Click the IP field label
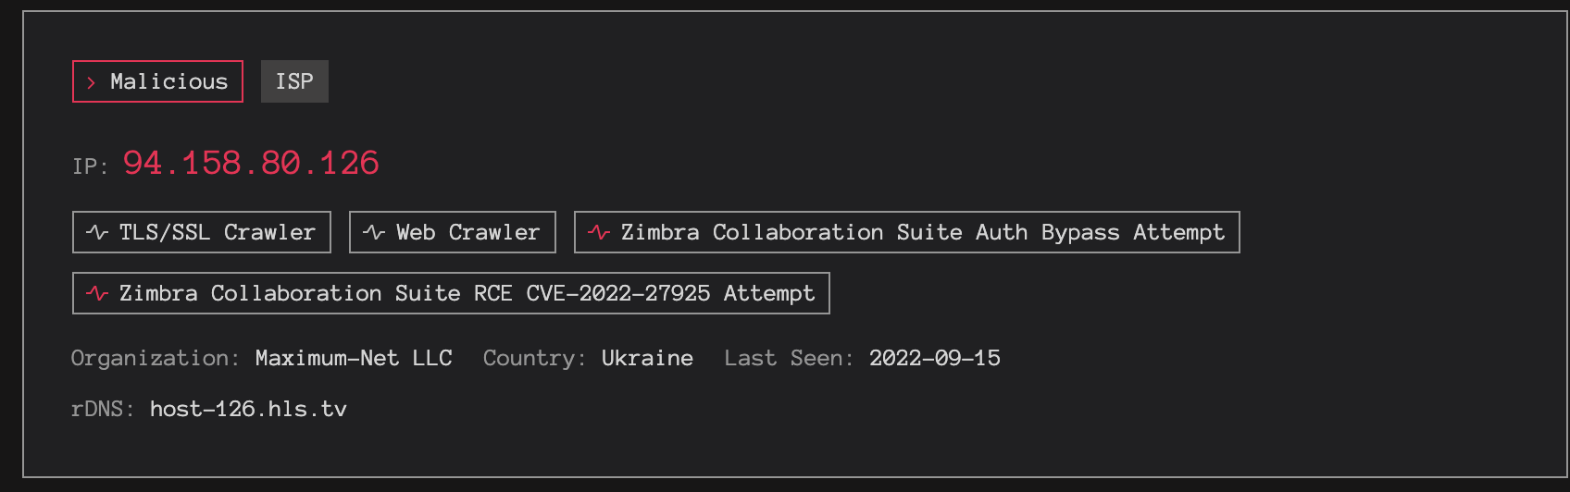Viewport: 1570px width, 492px height. click(90, 166)
